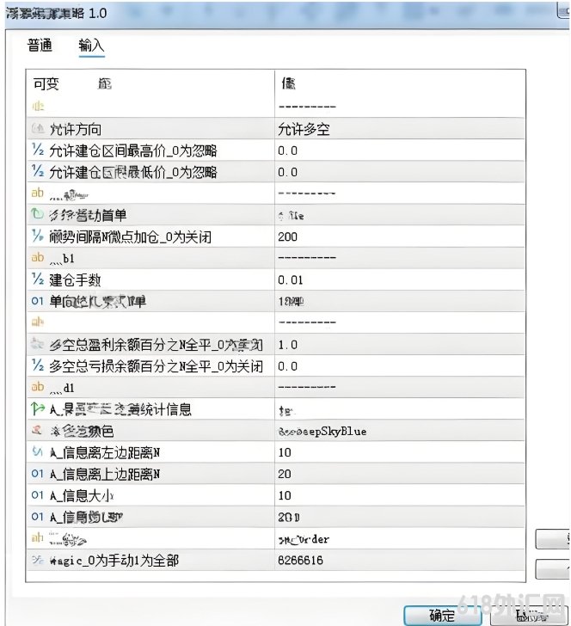
Task: Select the 允许方向 parameter label
Action: (x=76, y=129)
